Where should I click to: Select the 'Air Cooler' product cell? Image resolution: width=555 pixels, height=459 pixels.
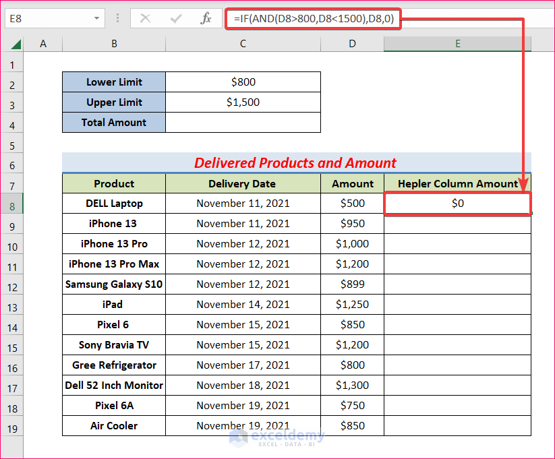click(114, 425)
